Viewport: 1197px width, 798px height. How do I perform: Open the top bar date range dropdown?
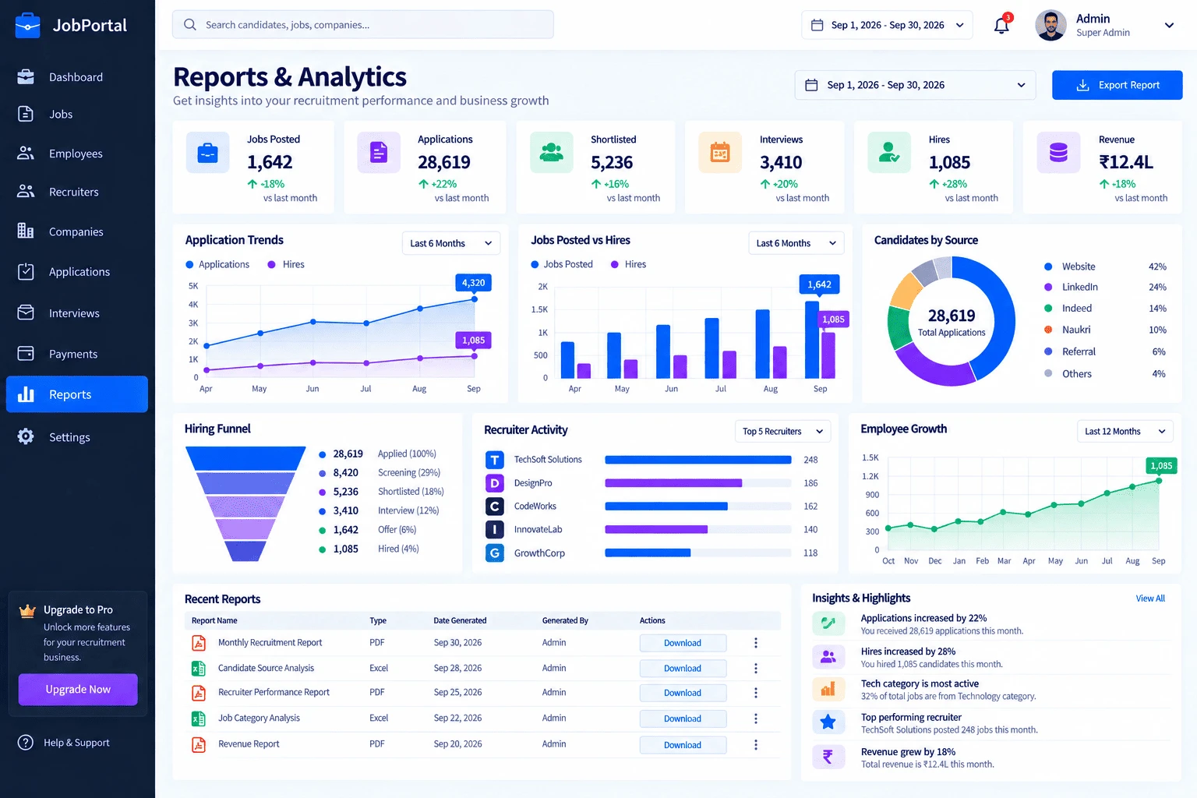pos(887,25)
